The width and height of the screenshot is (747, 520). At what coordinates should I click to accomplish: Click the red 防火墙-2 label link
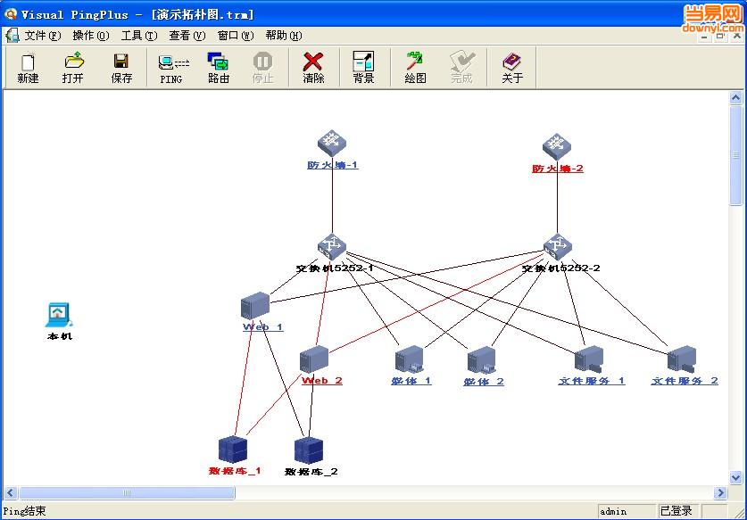pos(558,169)
